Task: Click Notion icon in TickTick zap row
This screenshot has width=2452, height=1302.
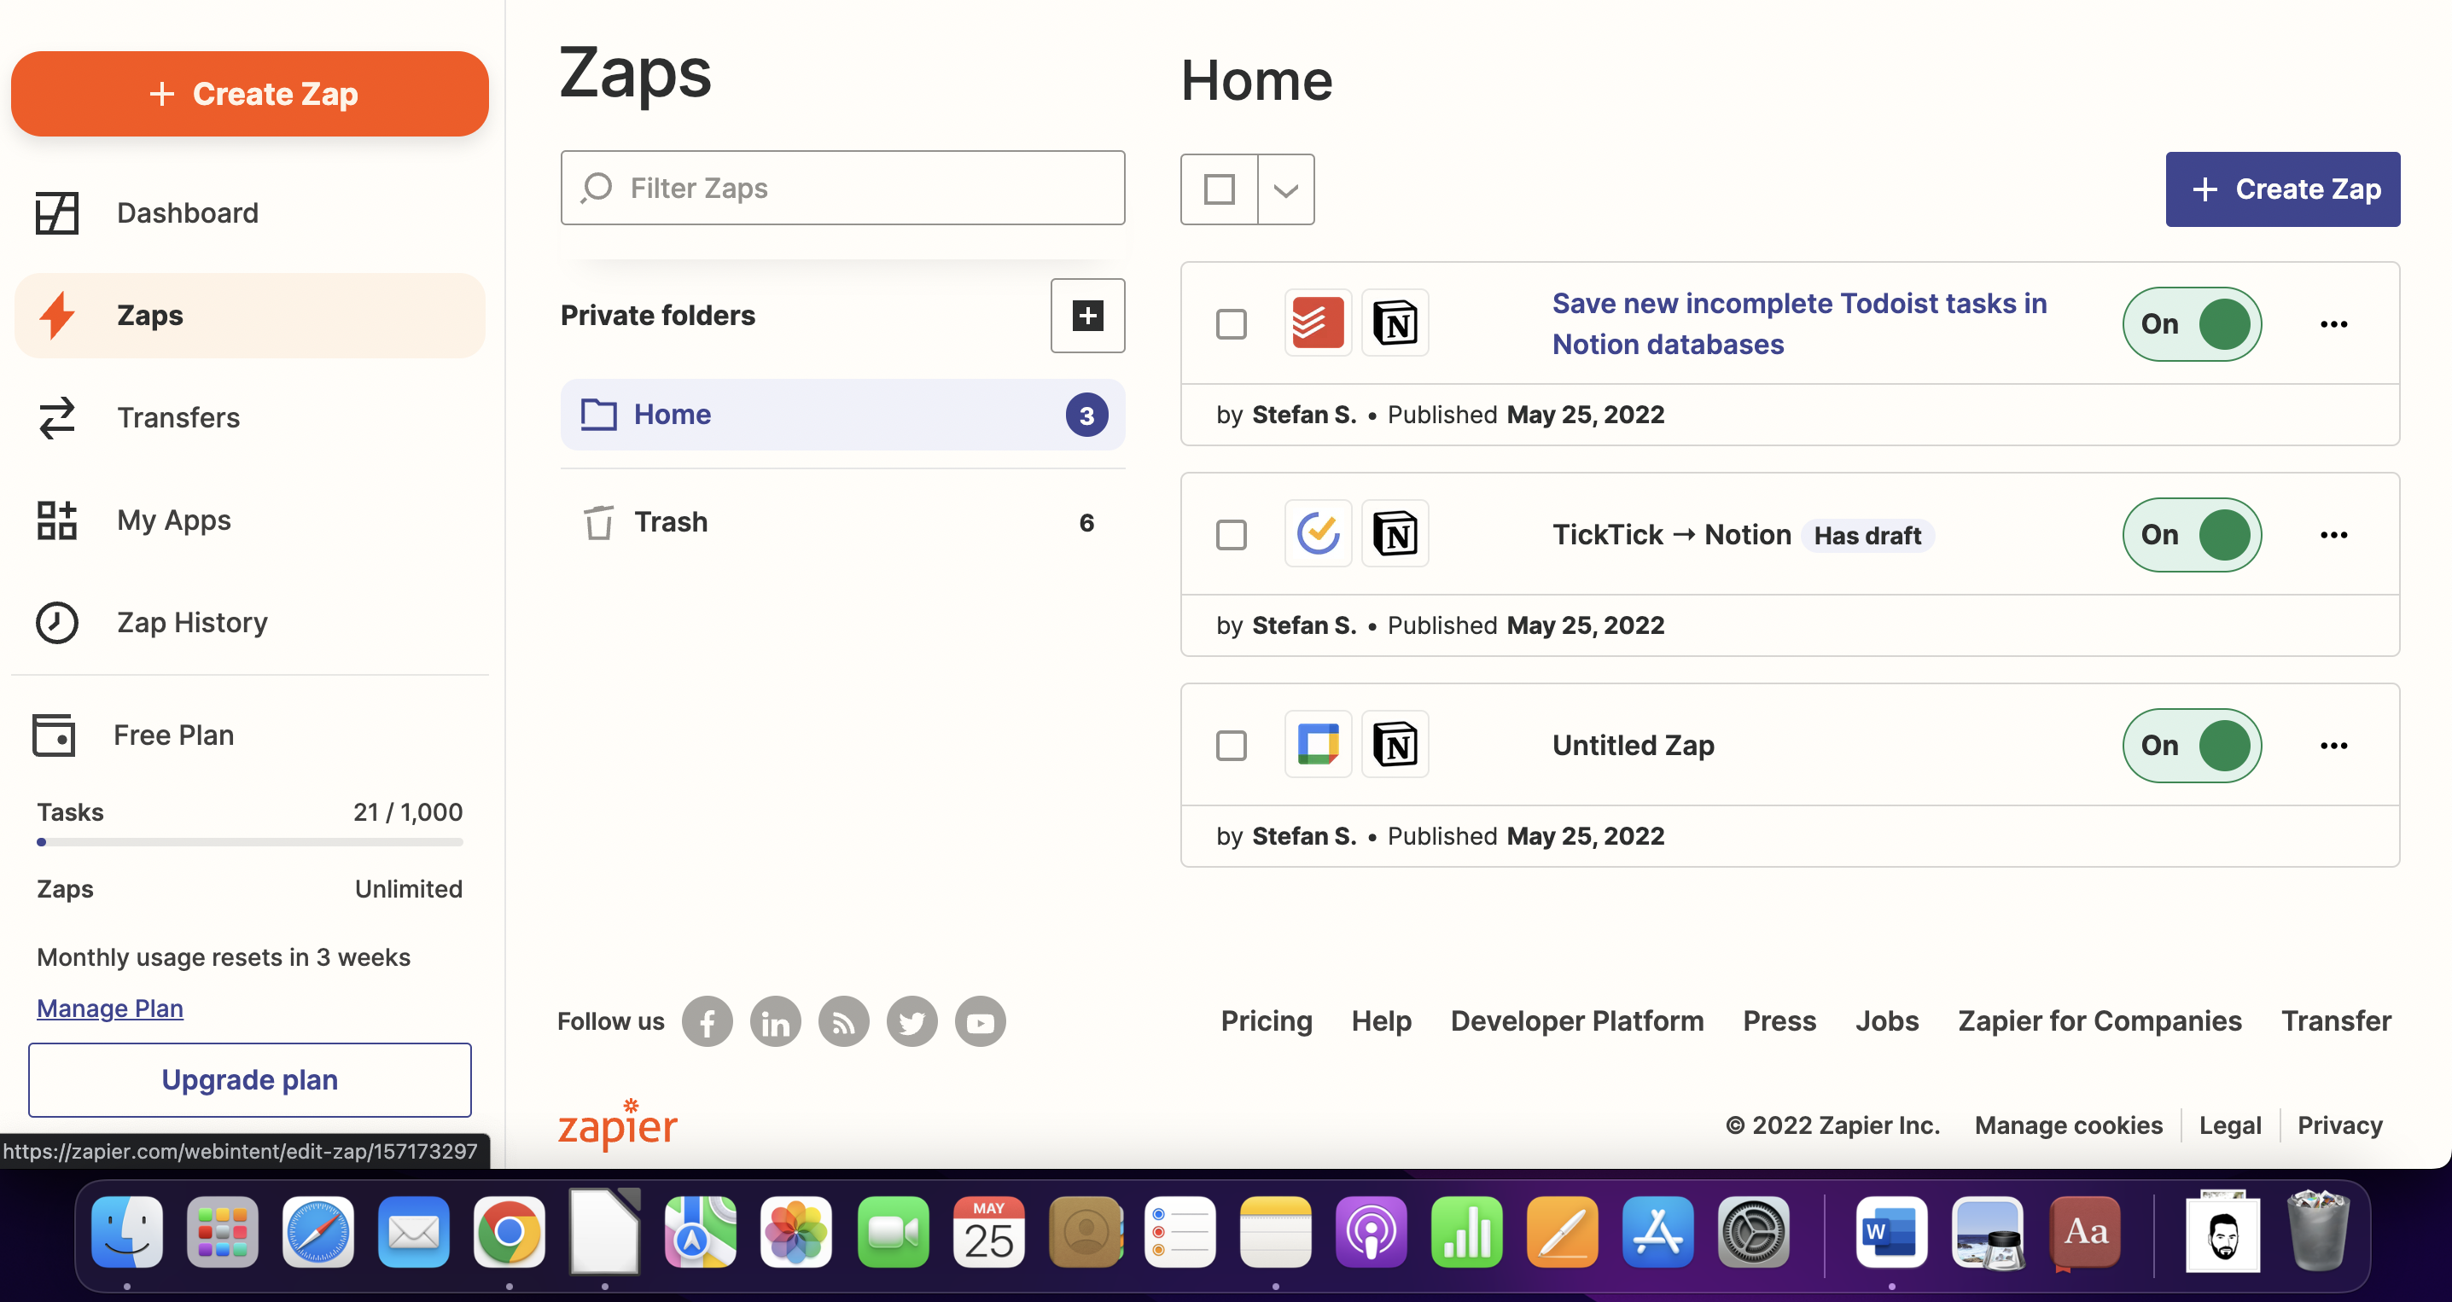Action: (x=1395, y=534)
